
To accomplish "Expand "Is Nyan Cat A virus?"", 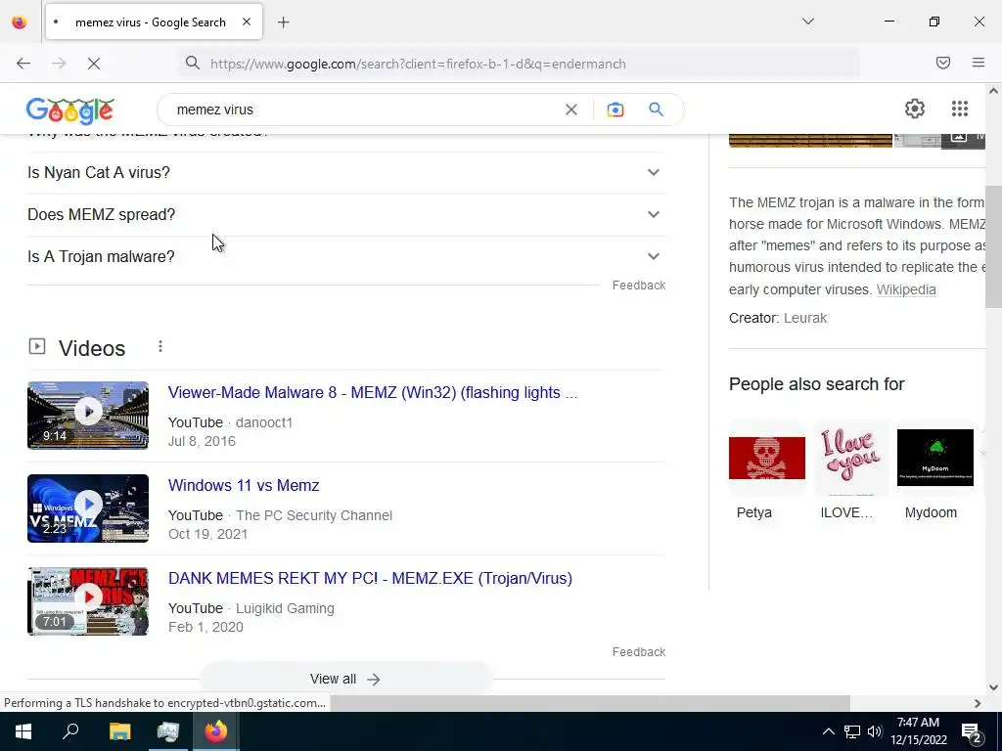I will [346, 172].
